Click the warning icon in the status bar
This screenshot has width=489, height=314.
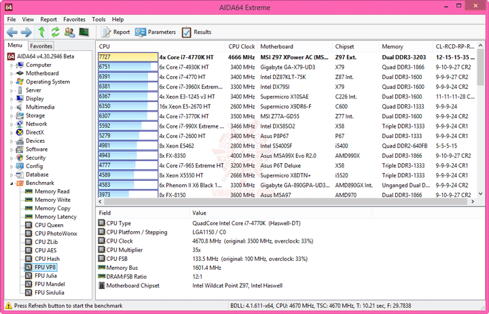[x=9, y=306]
